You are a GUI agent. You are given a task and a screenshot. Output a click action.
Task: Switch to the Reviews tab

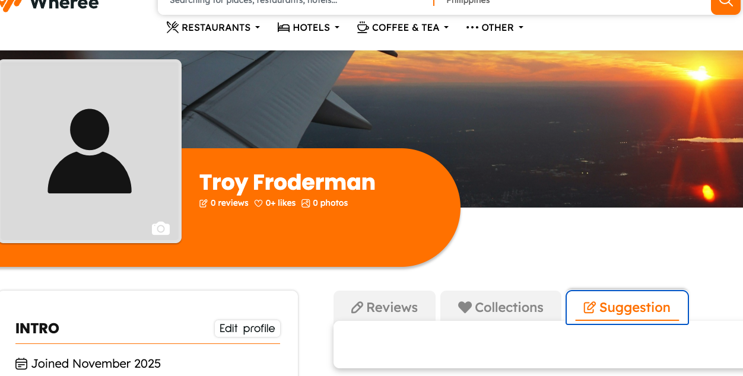point(385,307)
